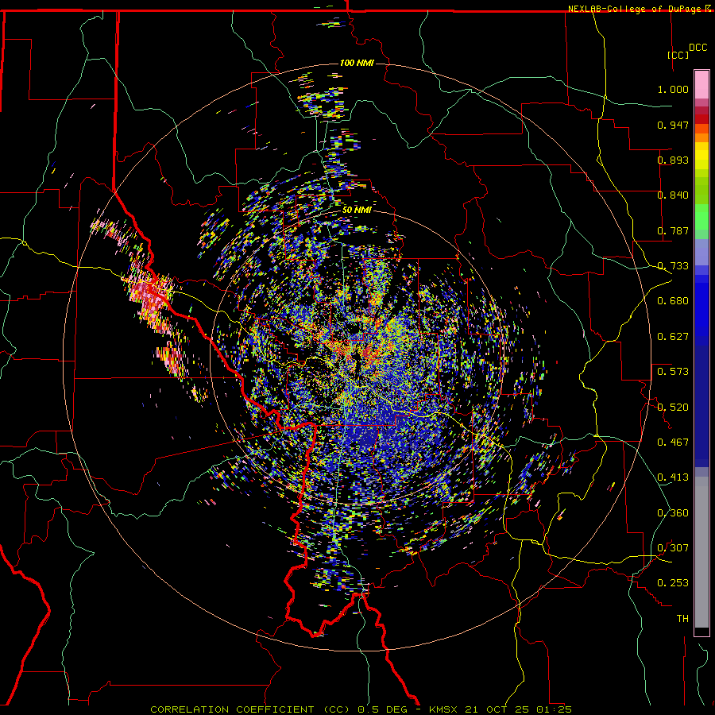Click the 0.360 legend value

(x=673, y=513)
